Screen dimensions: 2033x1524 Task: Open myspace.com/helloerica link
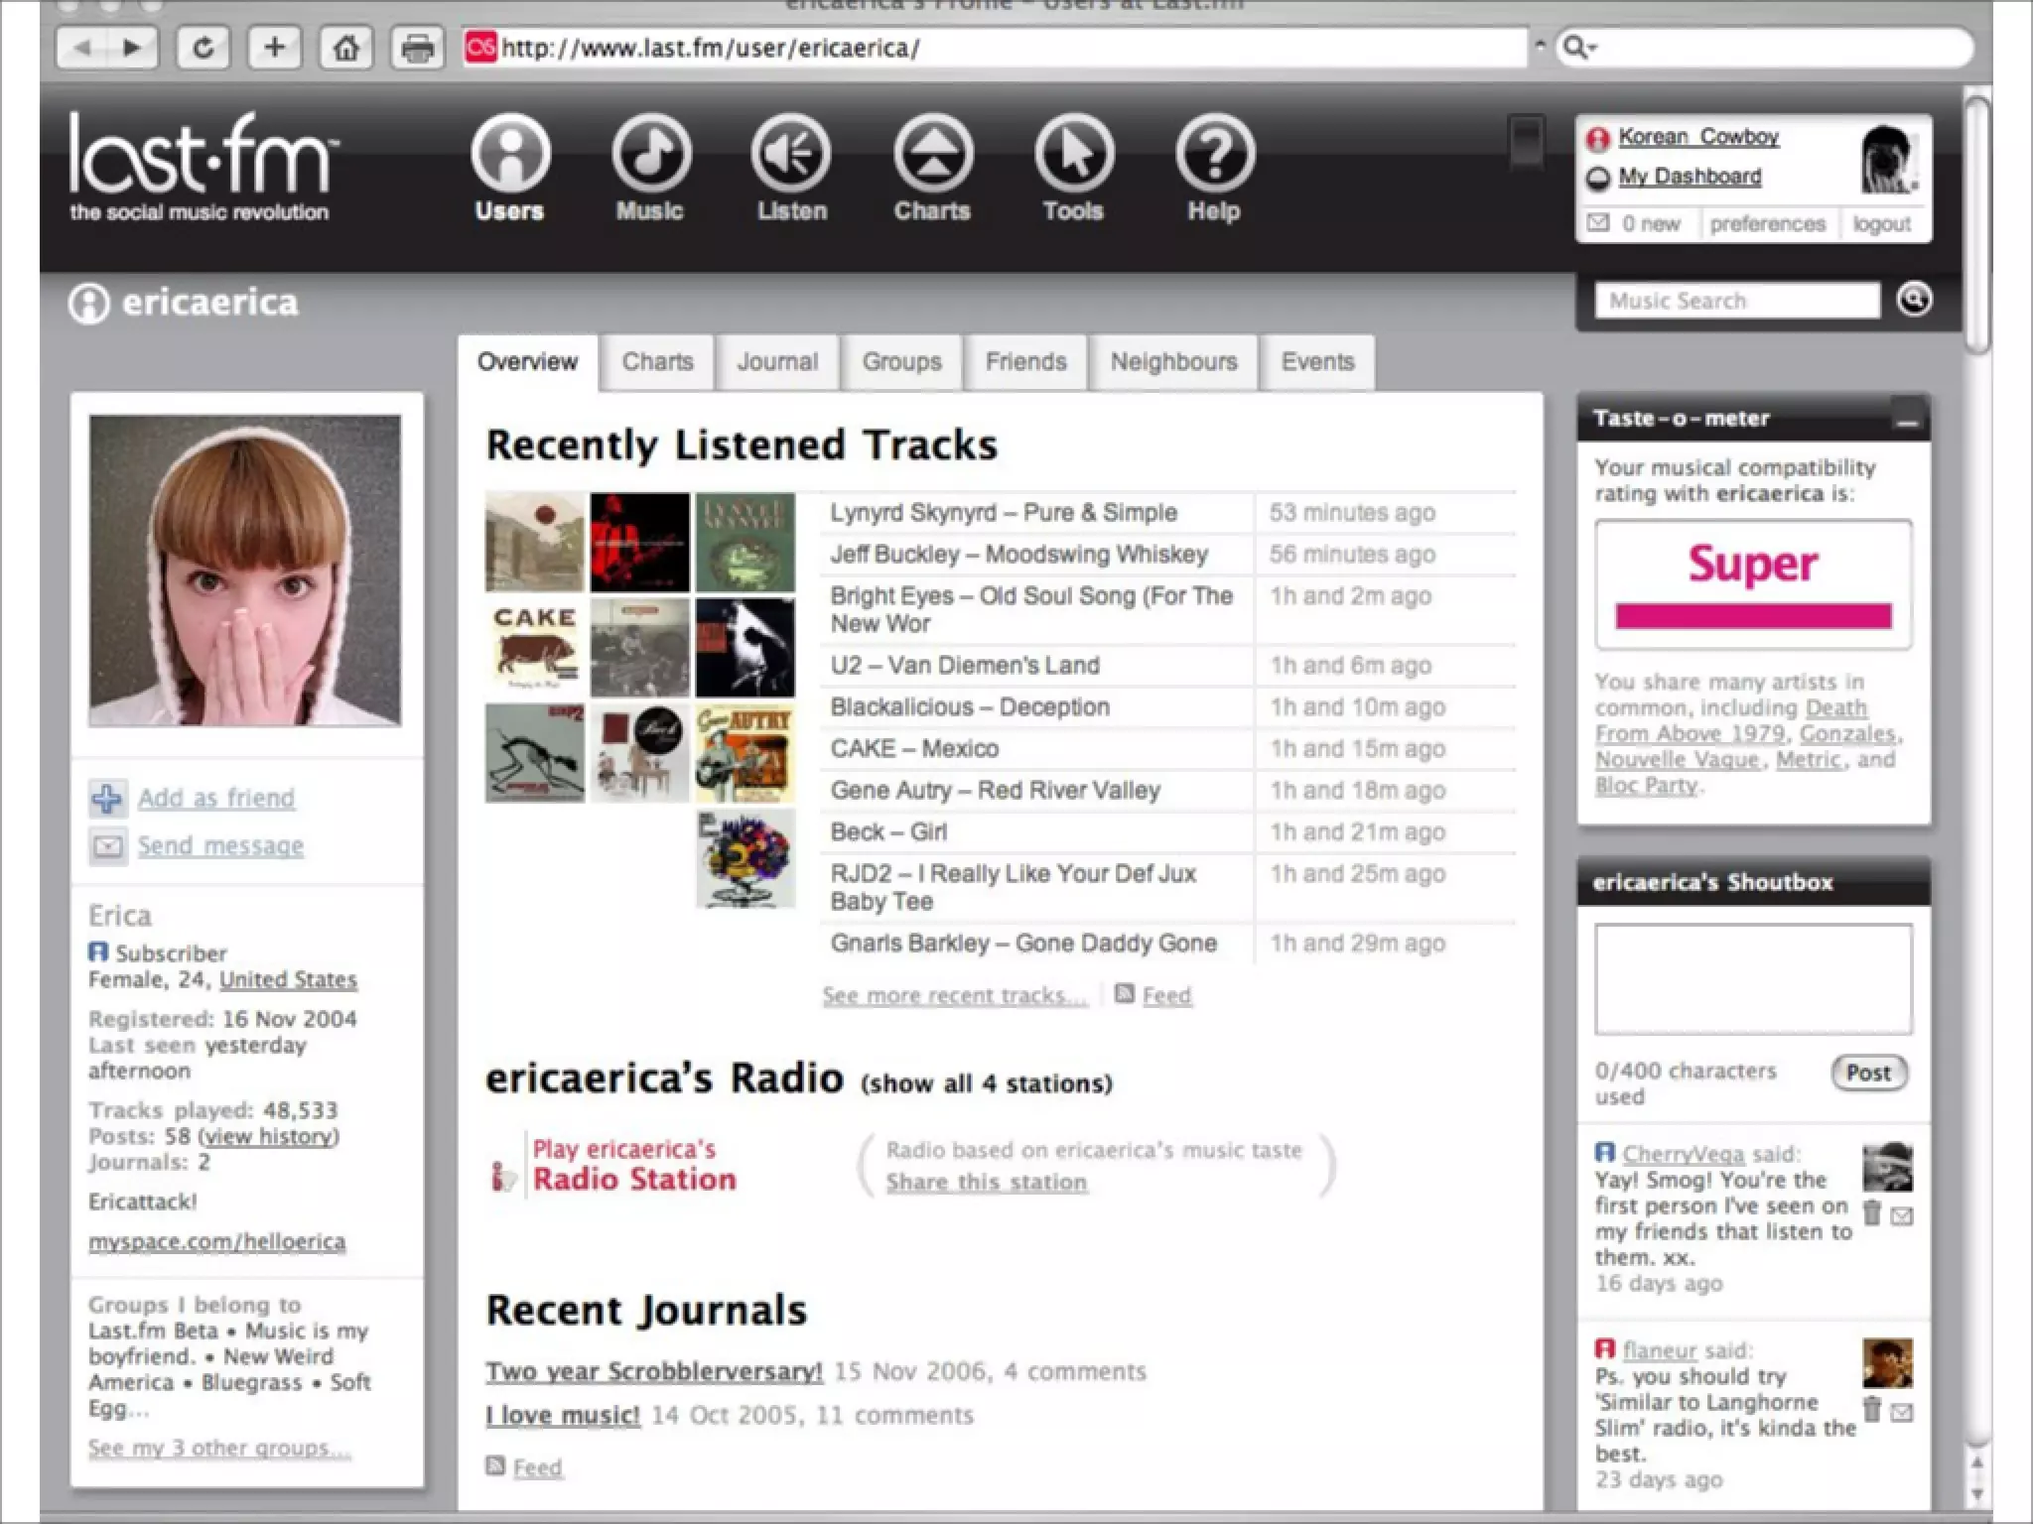217,1241
